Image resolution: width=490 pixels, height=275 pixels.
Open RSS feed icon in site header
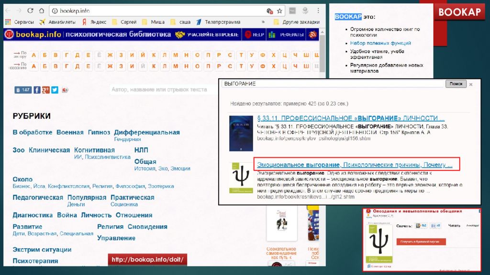pyautogui.click(x=312, y=34)
